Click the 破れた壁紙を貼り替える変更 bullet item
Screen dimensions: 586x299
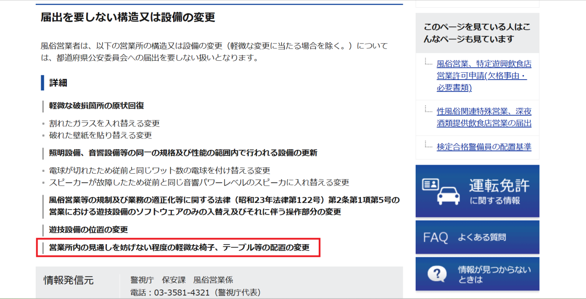coord(100,135)
